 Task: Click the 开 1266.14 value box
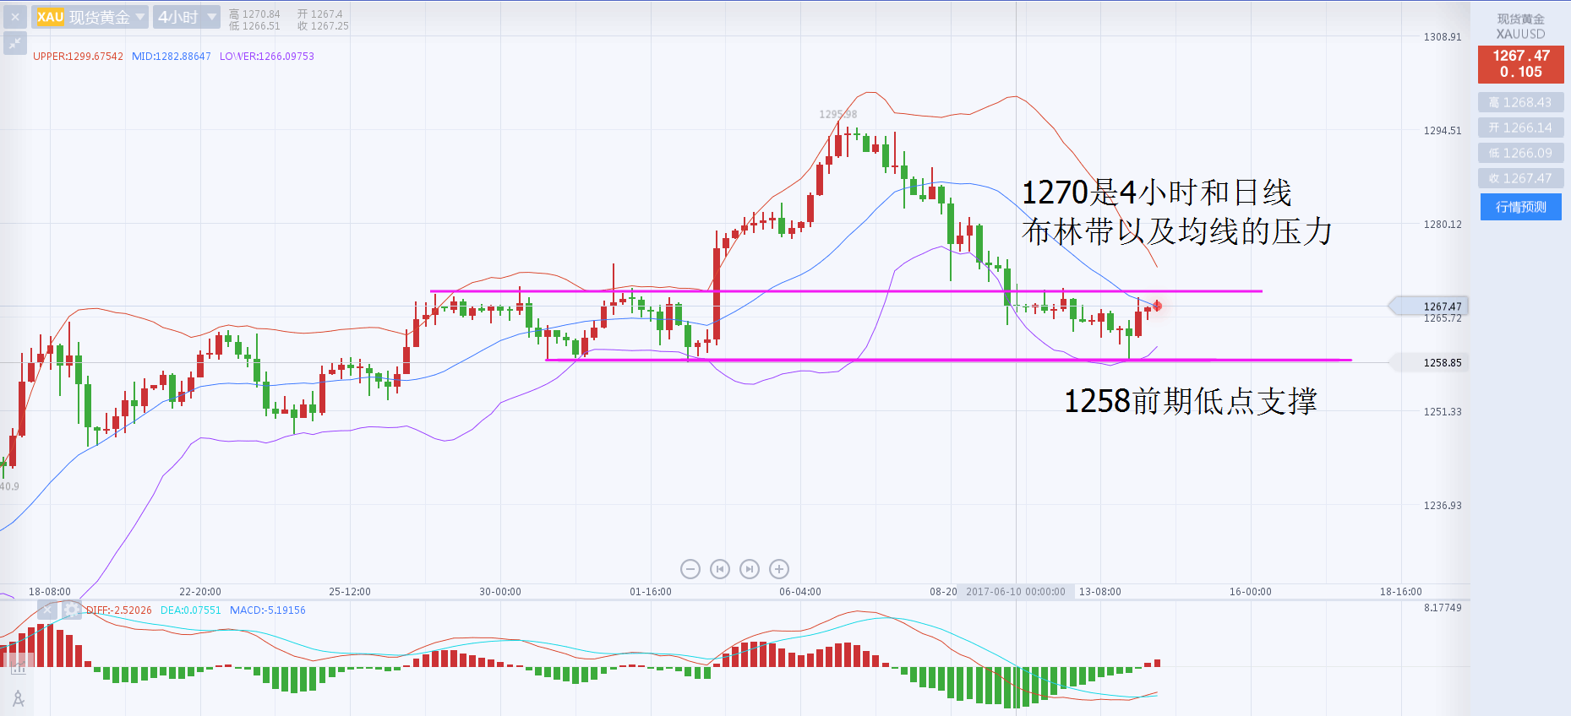tap(1521, 127)
